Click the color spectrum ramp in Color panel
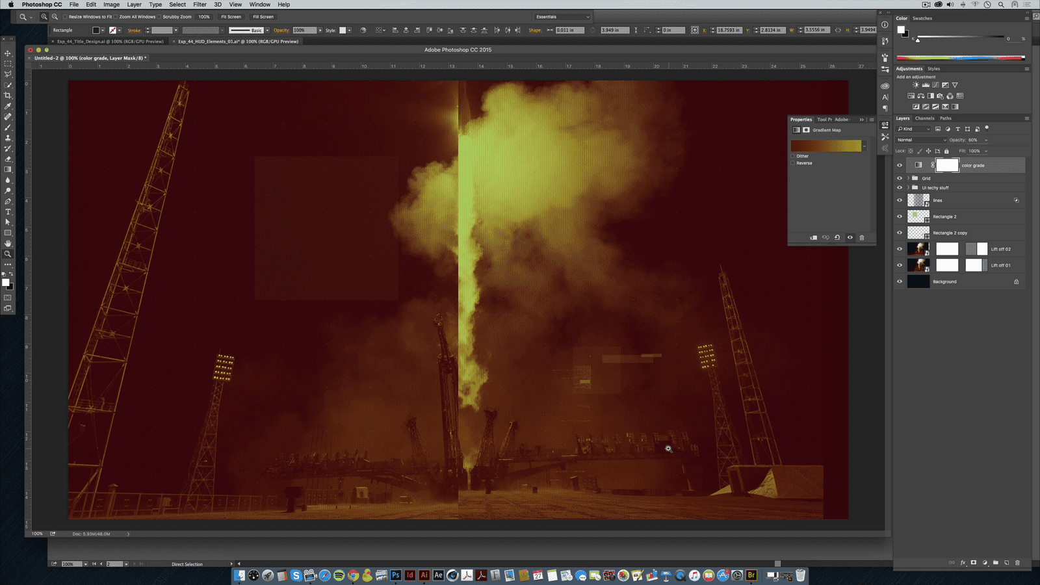The width and height of the screenshot is (1040, 585). (x=960, y=58)
